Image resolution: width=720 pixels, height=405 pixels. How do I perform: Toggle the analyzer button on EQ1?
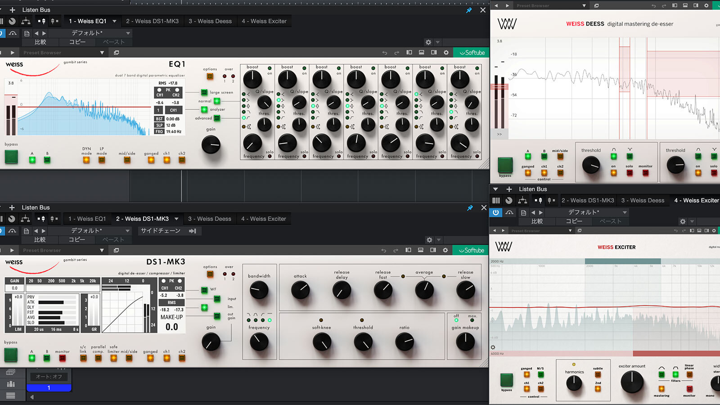click(204, 109)
